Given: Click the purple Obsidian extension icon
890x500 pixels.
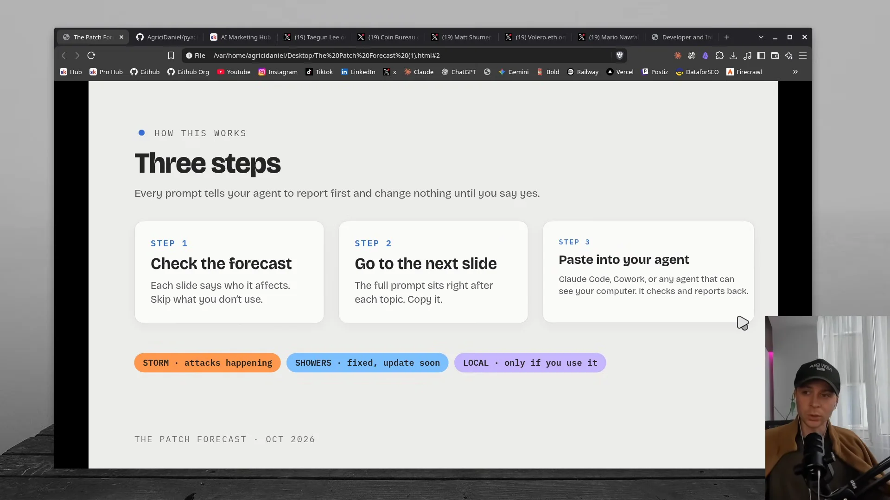Looking at the screenshot, I should (706, 56).
